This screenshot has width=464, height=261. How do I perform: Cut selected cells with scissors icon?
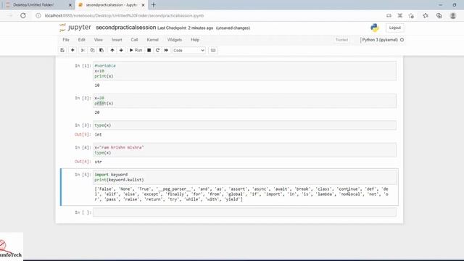tap(83, 50)
